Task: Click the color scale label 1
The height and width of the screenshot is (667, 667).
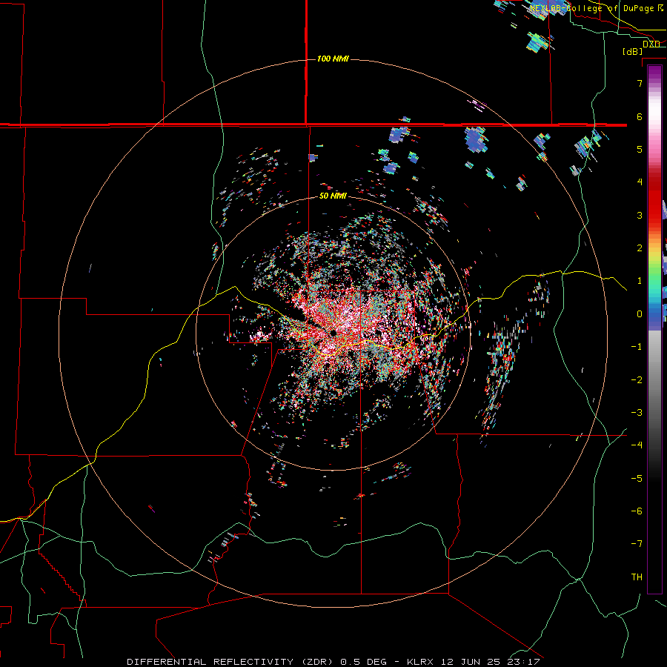Action: pyautogui.click(x=640, y=280)
